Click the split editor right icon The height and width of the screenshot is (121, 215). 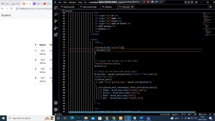tap(211, 7)
